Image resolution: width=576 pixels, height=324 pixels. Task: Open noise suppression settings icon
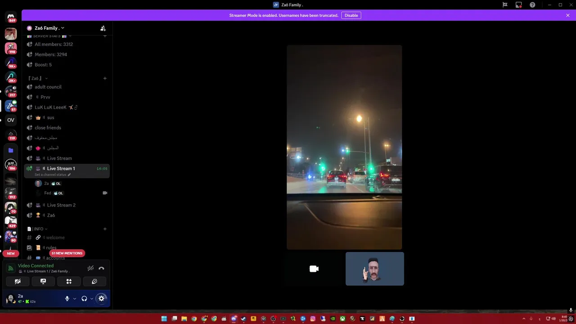pos(90,268)
